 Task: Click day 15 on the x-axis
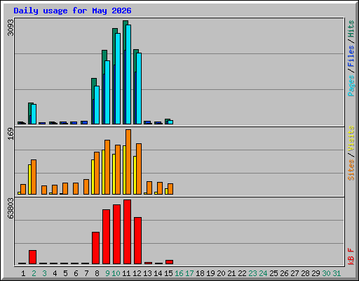[168, 273]
